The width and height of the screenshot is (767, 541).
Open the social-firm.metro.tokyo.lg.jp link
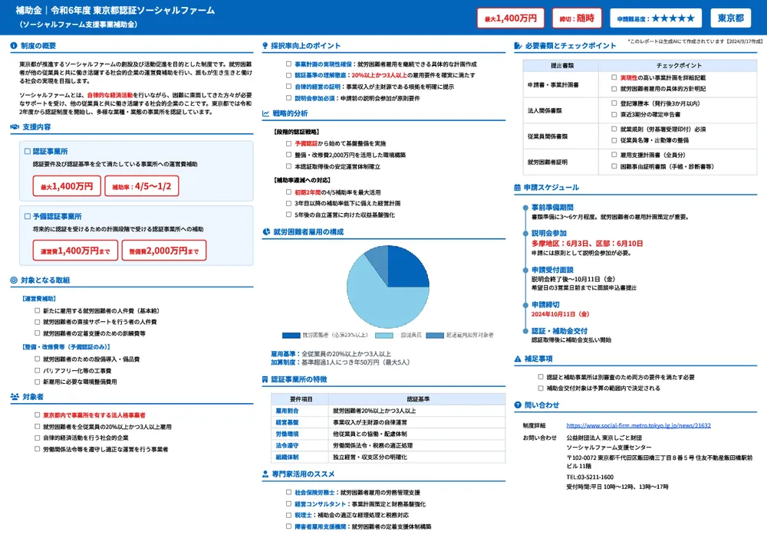click(638, 425)
